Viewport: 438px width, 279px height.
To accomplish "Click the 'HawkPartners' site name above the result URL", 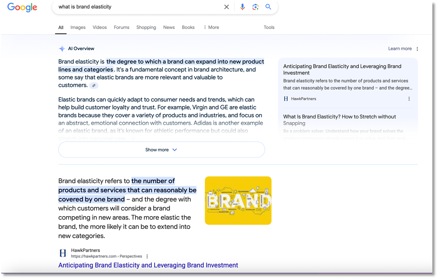I will (86, 250).
